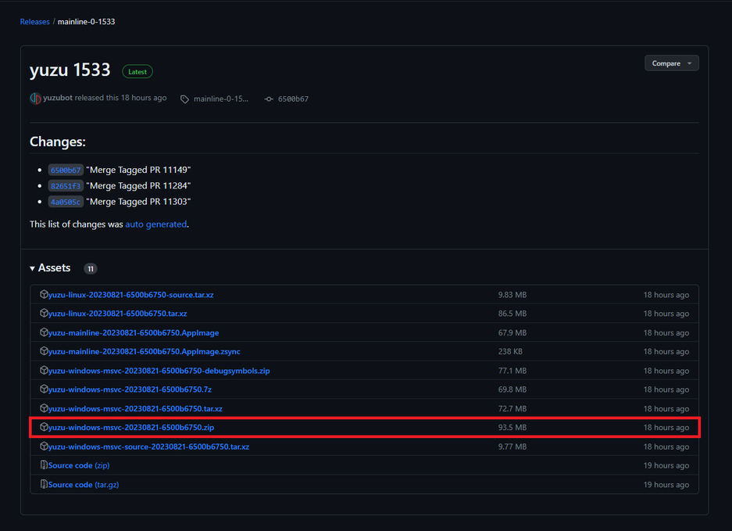
Task: Open the mainline-0-15... tag link
Action: (221, 99)
